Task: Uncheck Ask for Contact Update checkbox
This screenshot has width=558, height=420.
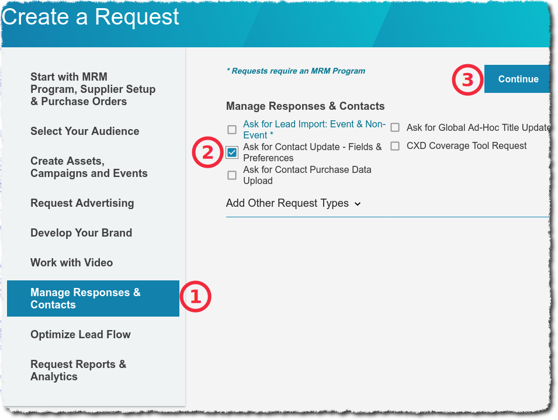Action: 232,152
